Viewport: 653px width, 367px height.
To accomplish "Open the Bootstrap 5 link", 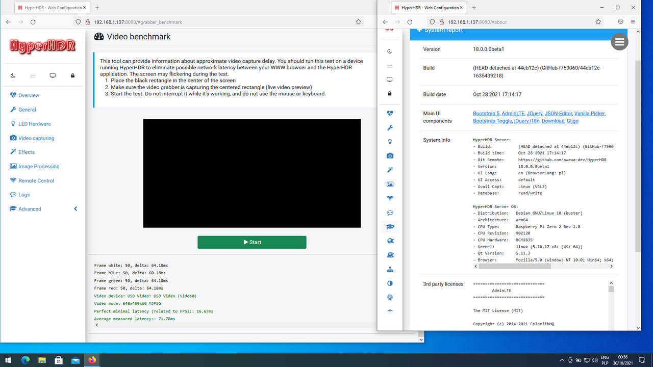I will point(485,113).
